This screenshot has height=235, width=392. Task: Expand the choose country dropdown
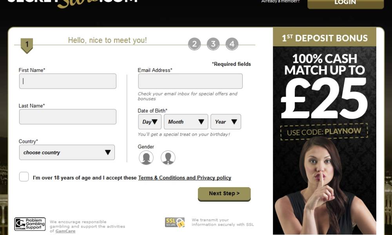67,152
